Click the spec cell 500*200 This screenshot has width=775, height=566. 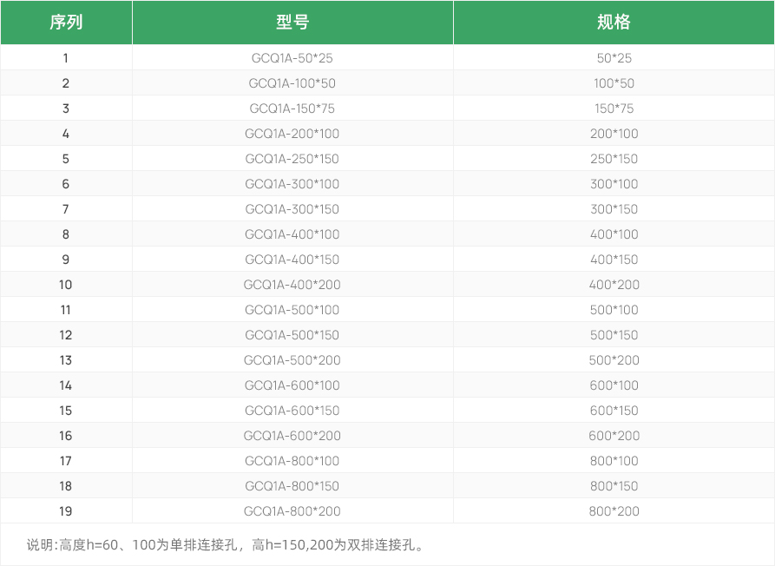[614, 360]
